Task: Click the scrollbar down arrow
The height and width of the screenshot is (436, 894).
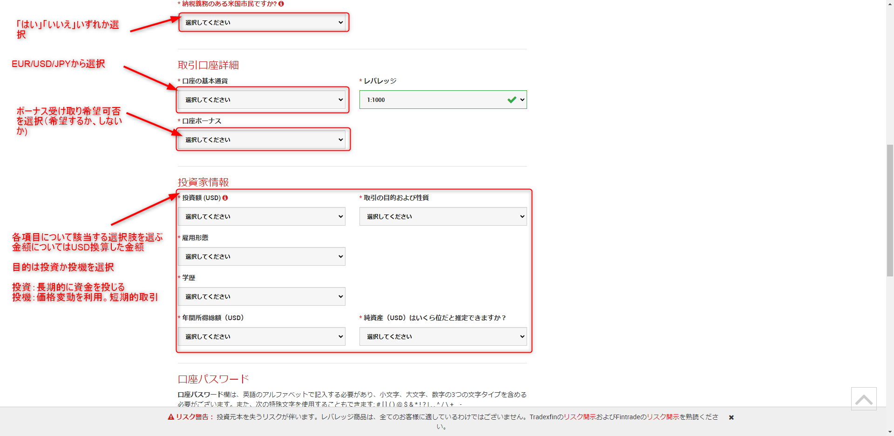Action: [890, 432]
